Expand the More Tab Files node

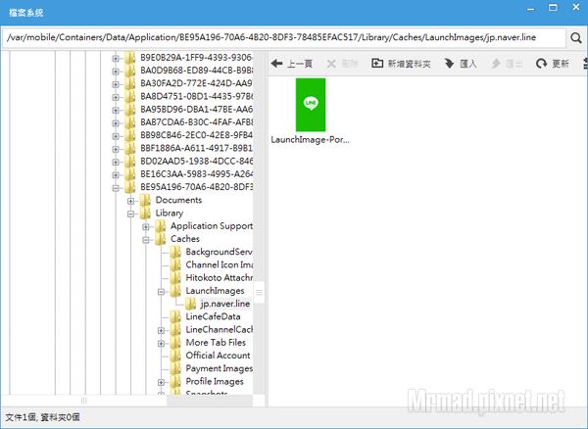coord(161,343)
